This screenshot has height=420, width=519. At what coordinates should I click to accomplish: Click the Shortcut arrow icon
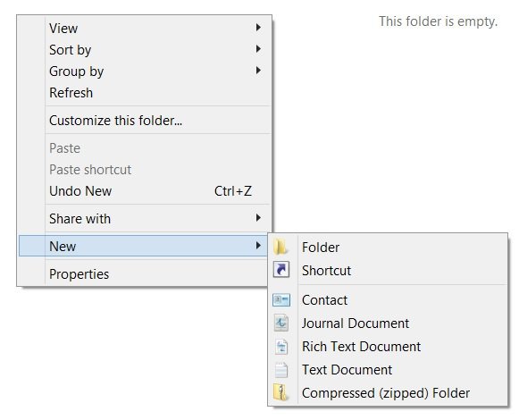click(x=281, y=269)
